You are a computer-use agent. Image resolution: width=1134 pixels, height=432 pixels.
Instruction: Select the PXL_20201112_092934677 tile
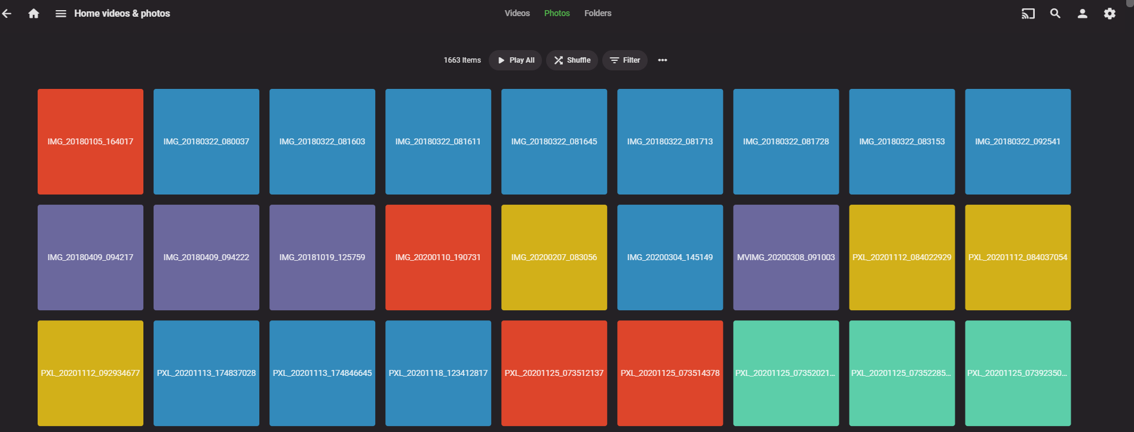90,373
